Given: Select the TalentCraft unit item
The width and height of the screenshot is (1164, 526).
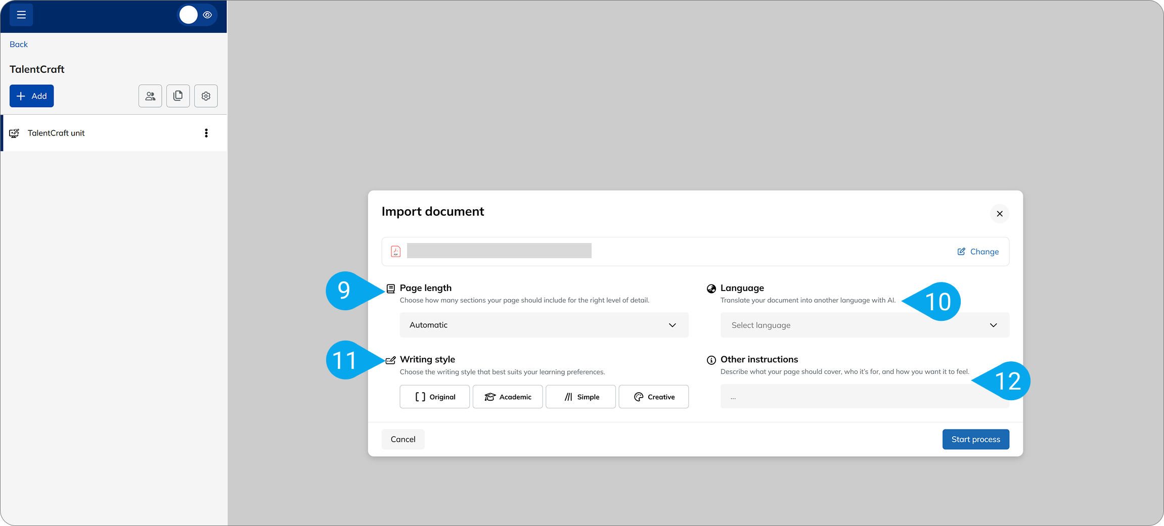Looking at the screenshot, I should pyautogui.click(x=56, y=133).
